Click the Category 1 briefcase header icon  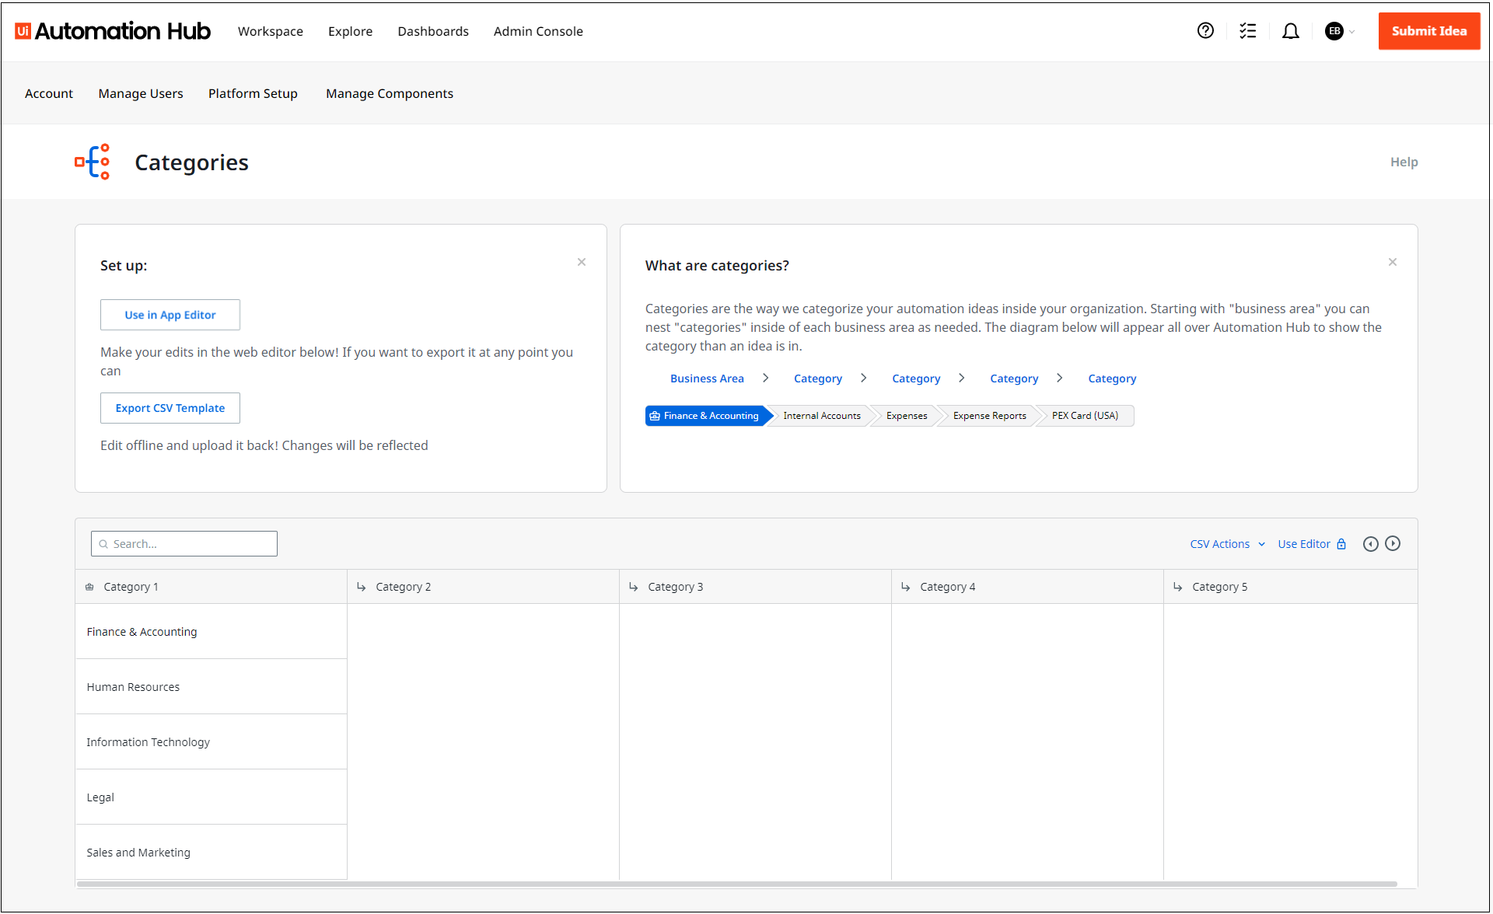[x=89, y=587]
